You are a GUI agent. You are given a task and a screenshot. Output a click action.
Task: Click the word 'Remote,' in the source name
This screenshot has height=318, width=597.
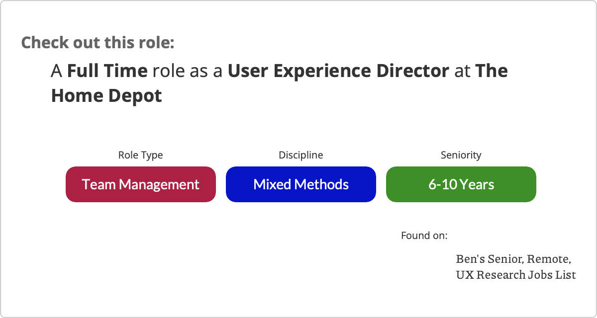(549, 259)
